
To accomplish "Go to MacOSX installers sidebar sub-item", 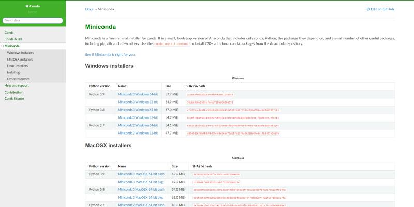I will coord(20,60).
